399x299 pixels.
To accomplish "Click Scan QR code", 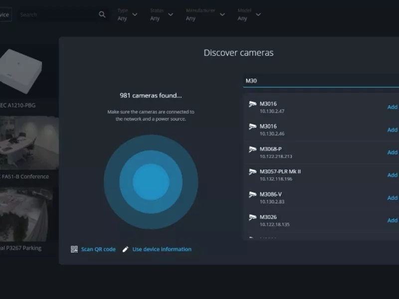I will (x=98, y=249).
